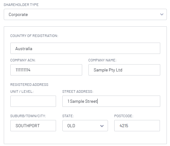The width and height of the screenshot is (170, 146).
Task: Click the STATE label text
Action: [68, 116]
